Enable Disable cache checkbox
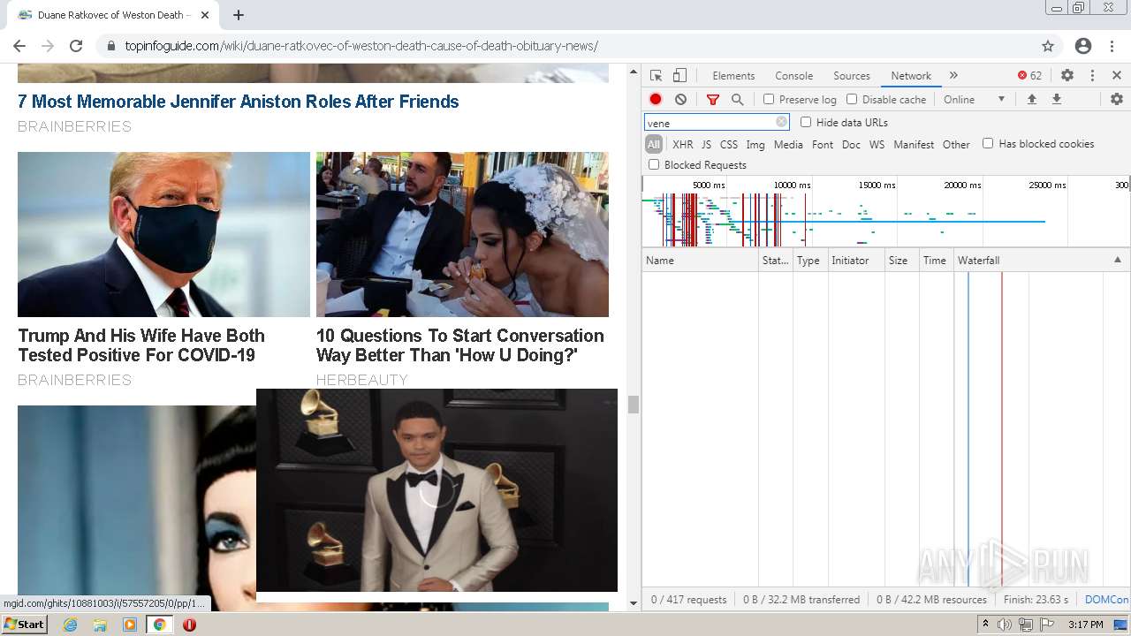 coord(852,100)
